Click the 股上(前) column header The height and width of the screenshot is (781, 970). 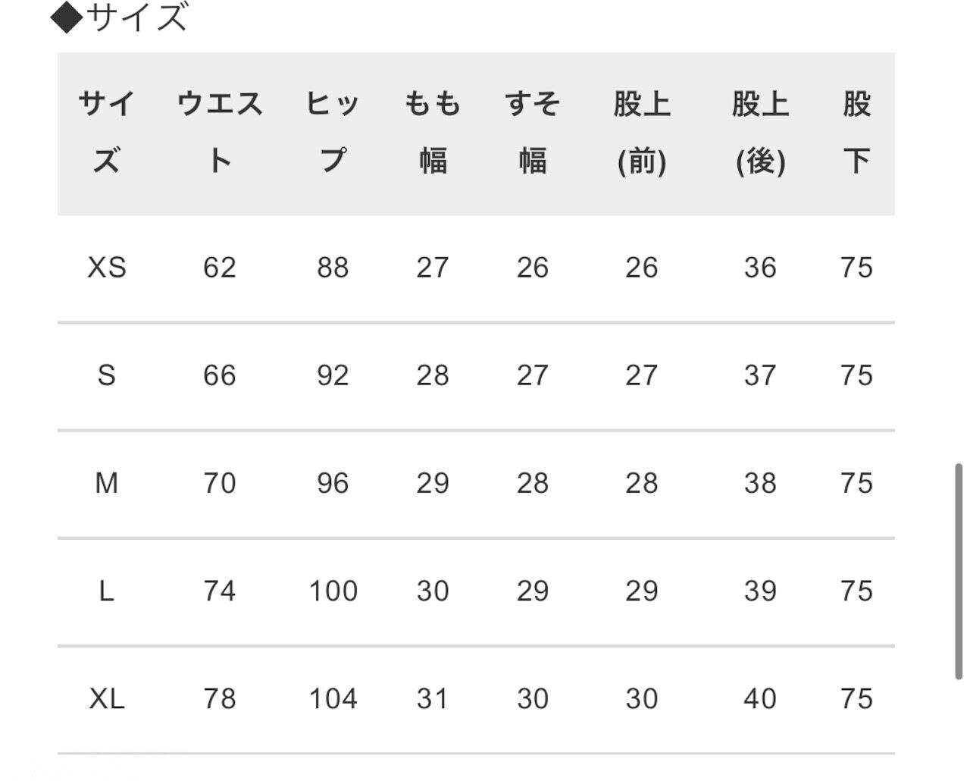(x=642, y=132)
